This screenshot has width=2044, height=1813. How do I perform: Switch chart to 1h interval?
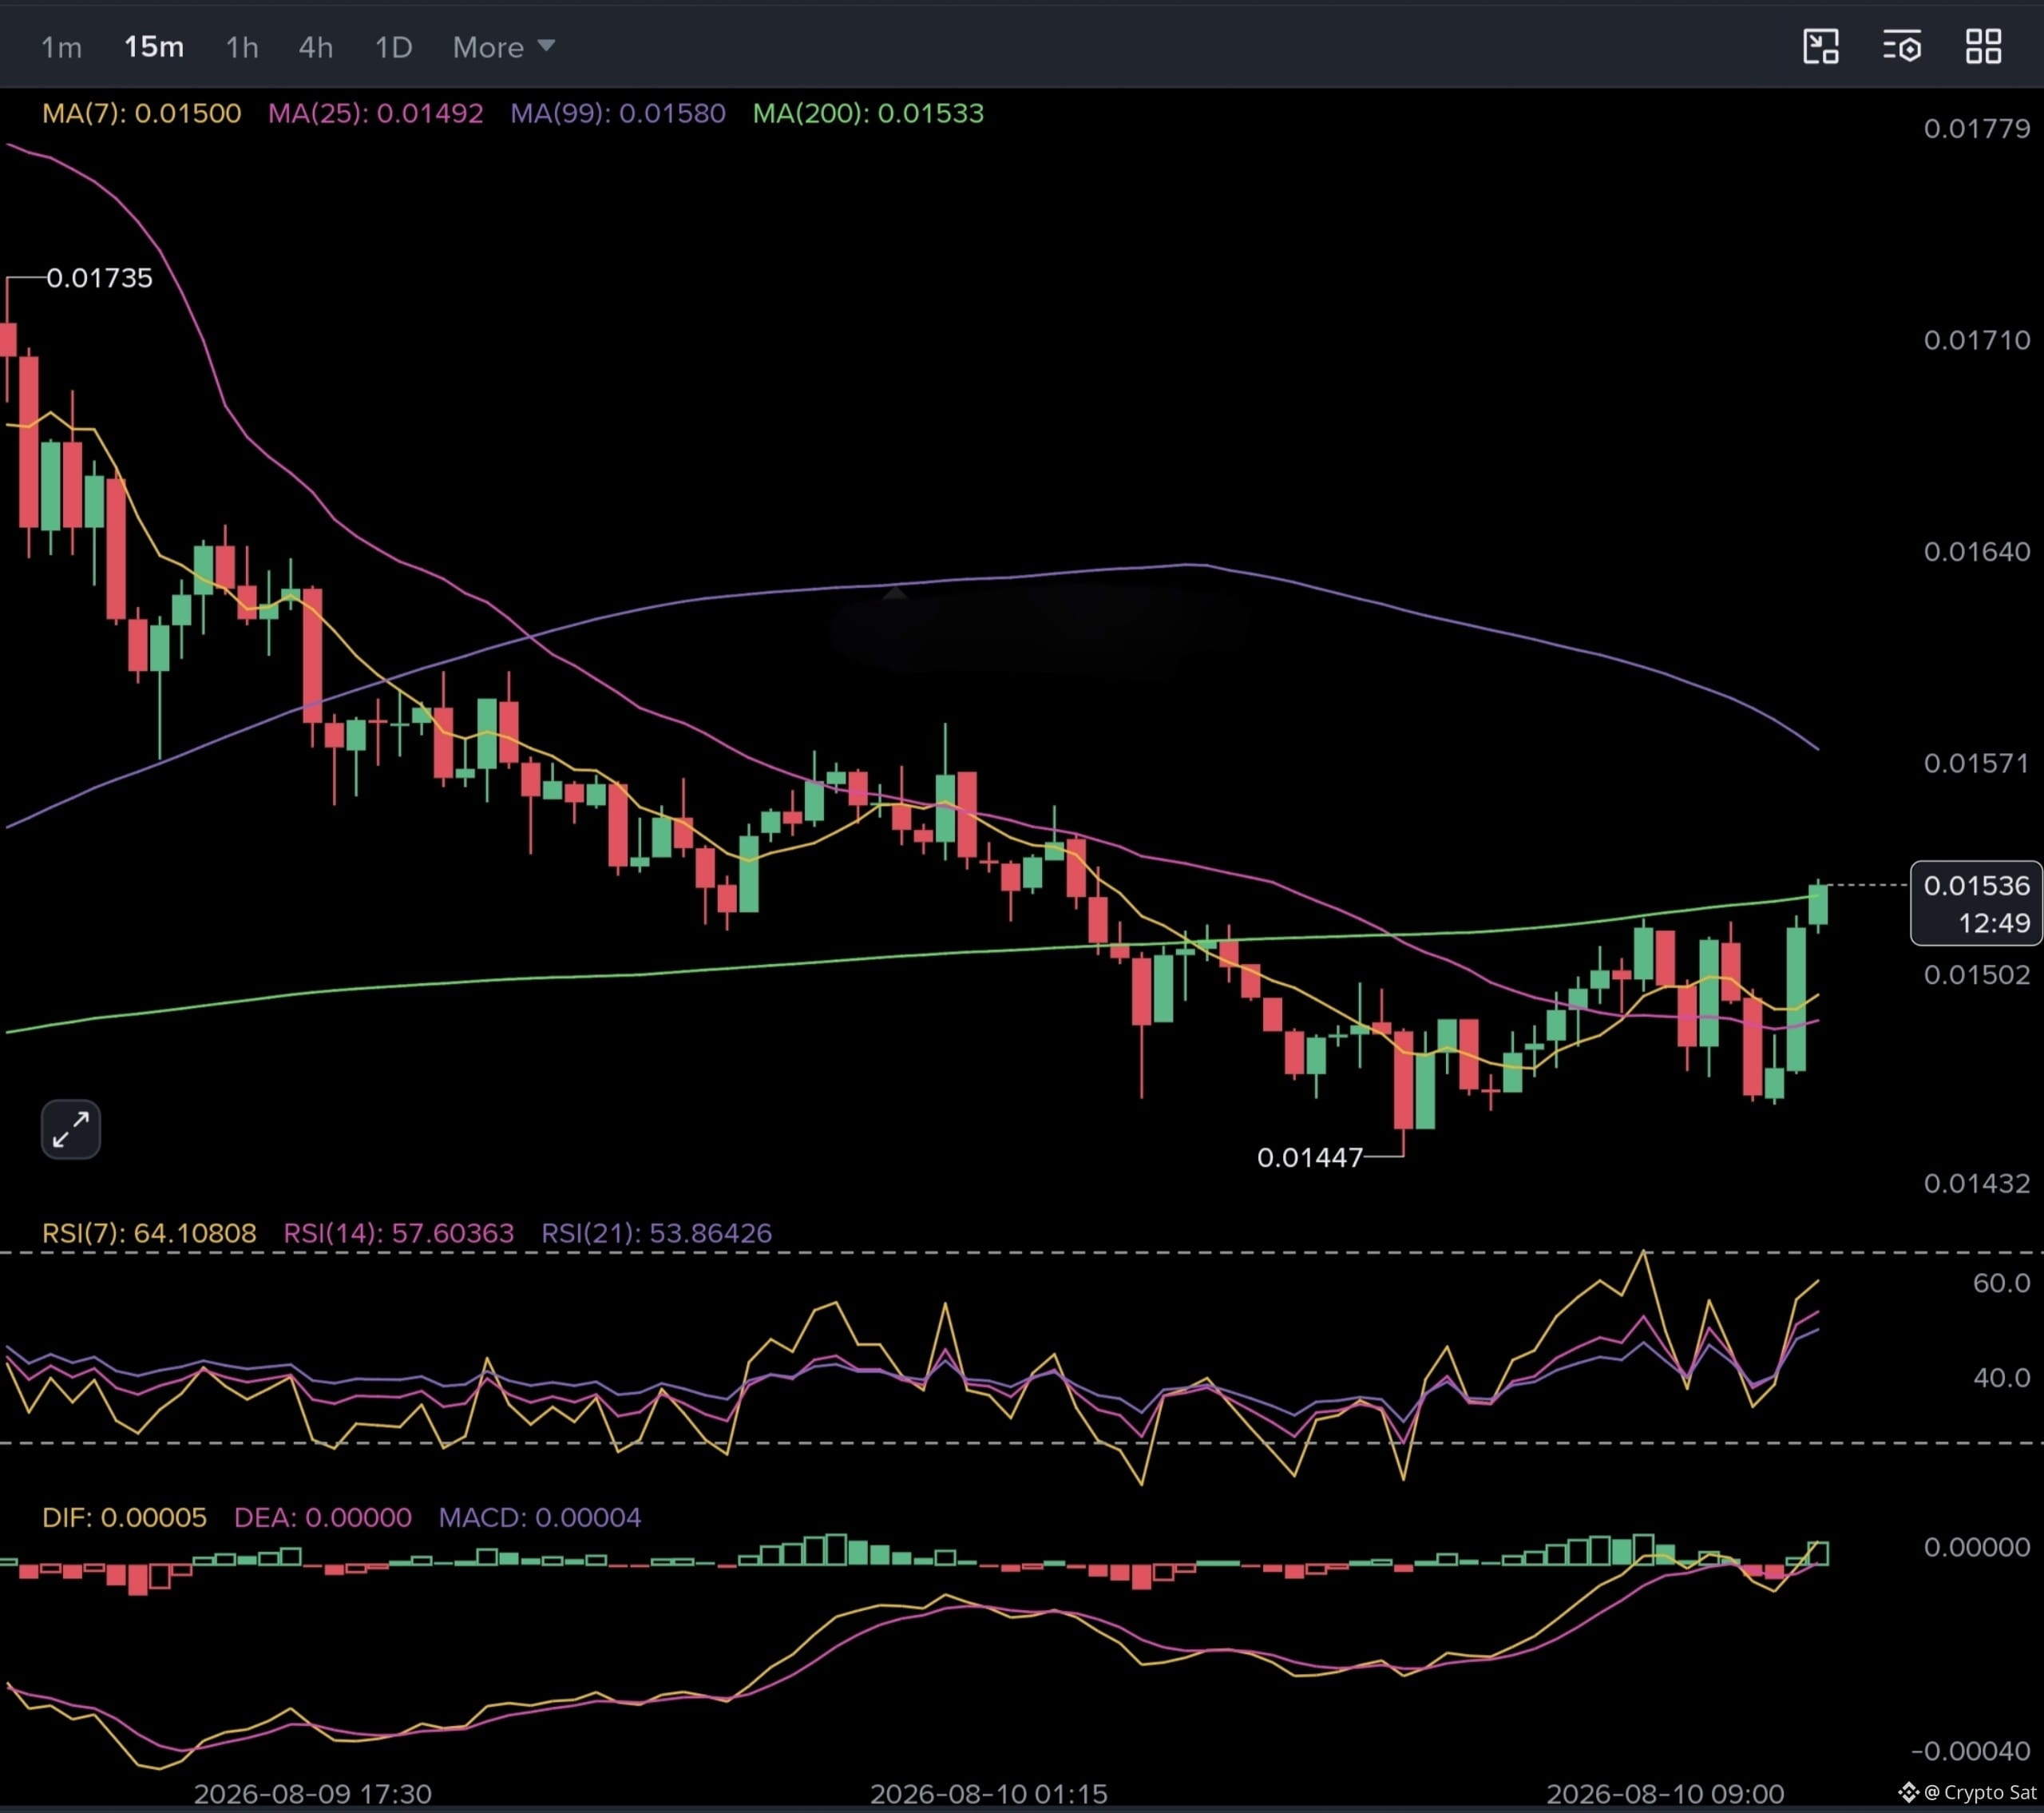[242, 47]
